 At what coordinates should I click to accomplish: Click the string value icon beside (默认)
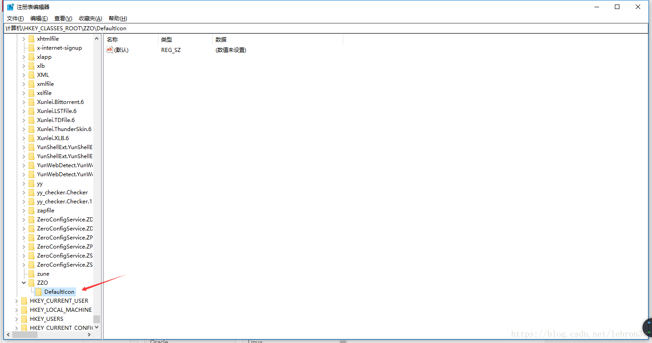tap(109, 50)
